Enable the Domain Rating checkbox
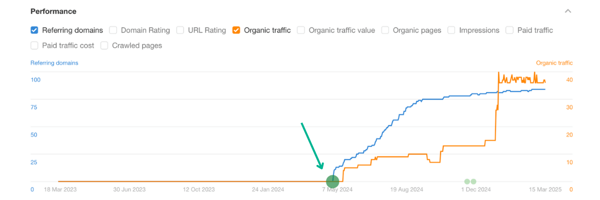 pyautogui.click(x=113, y=30)
